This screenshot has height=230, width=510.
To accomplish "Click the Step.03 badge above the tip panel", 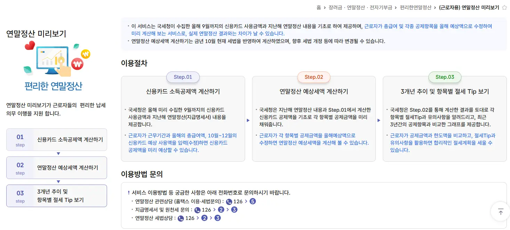I will point(445,77).
